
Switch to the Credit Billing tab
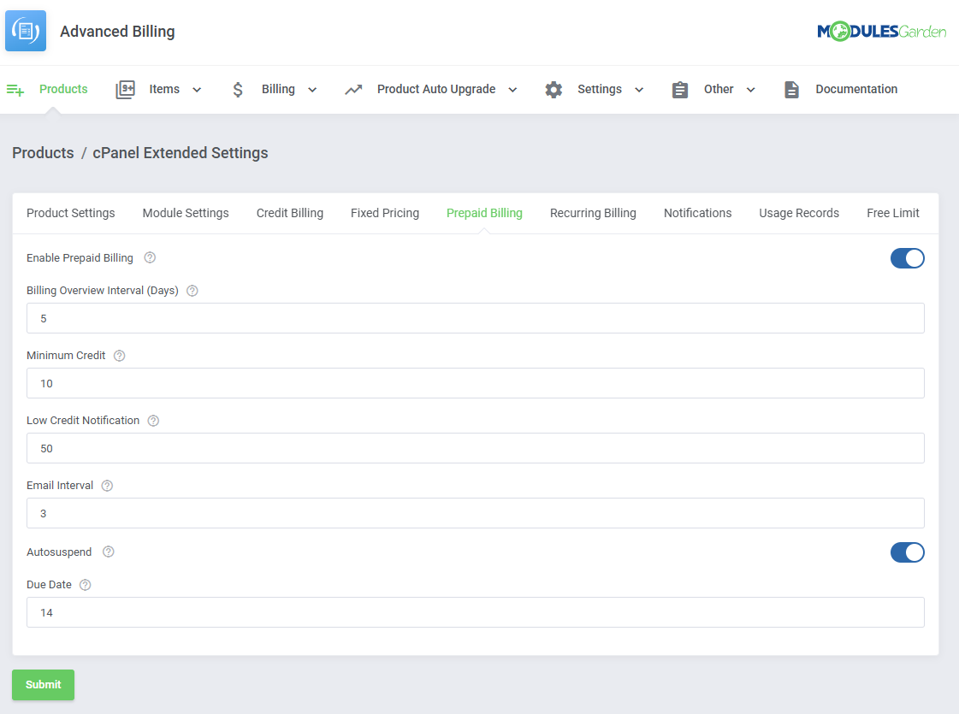click(290, 213)
